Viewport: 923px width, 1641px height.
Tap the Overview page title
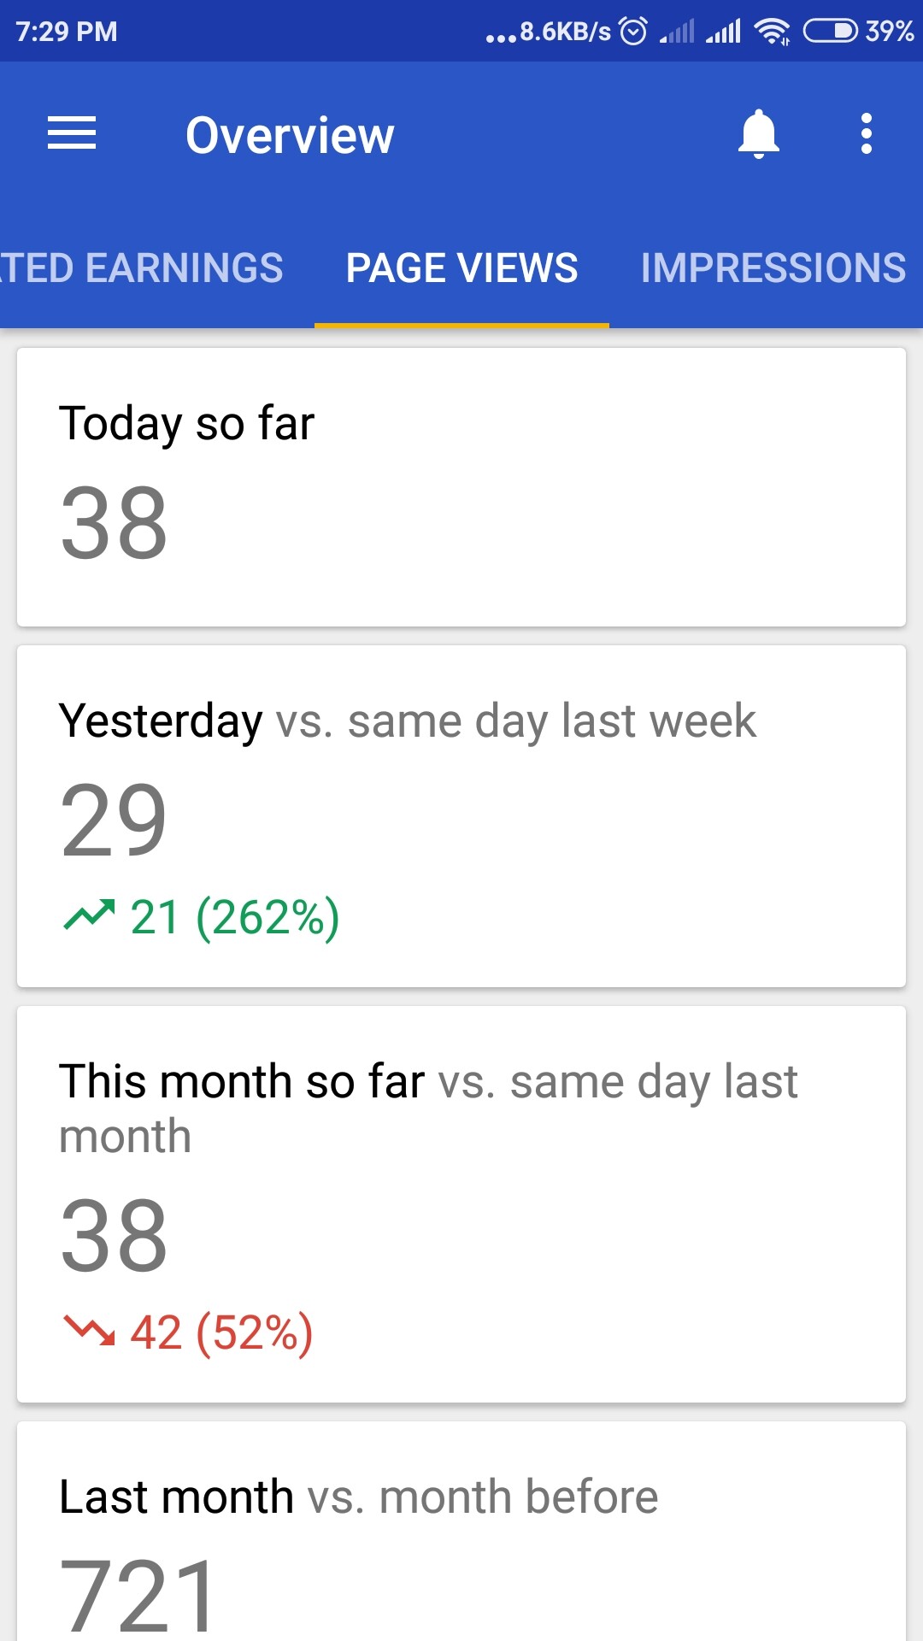click(290, 135)
